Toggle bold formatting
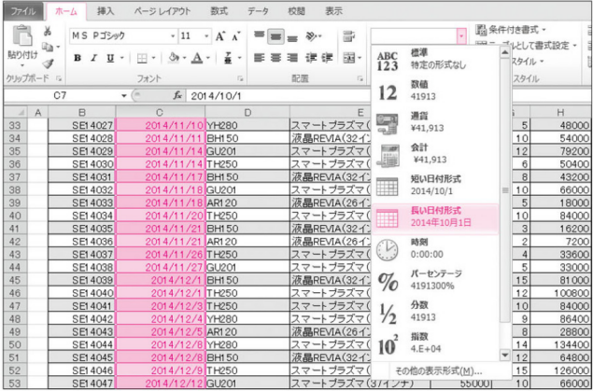Image resolution: width=593 pixels, height=391 pixels. pyautogui.click(x=78, y=58)
